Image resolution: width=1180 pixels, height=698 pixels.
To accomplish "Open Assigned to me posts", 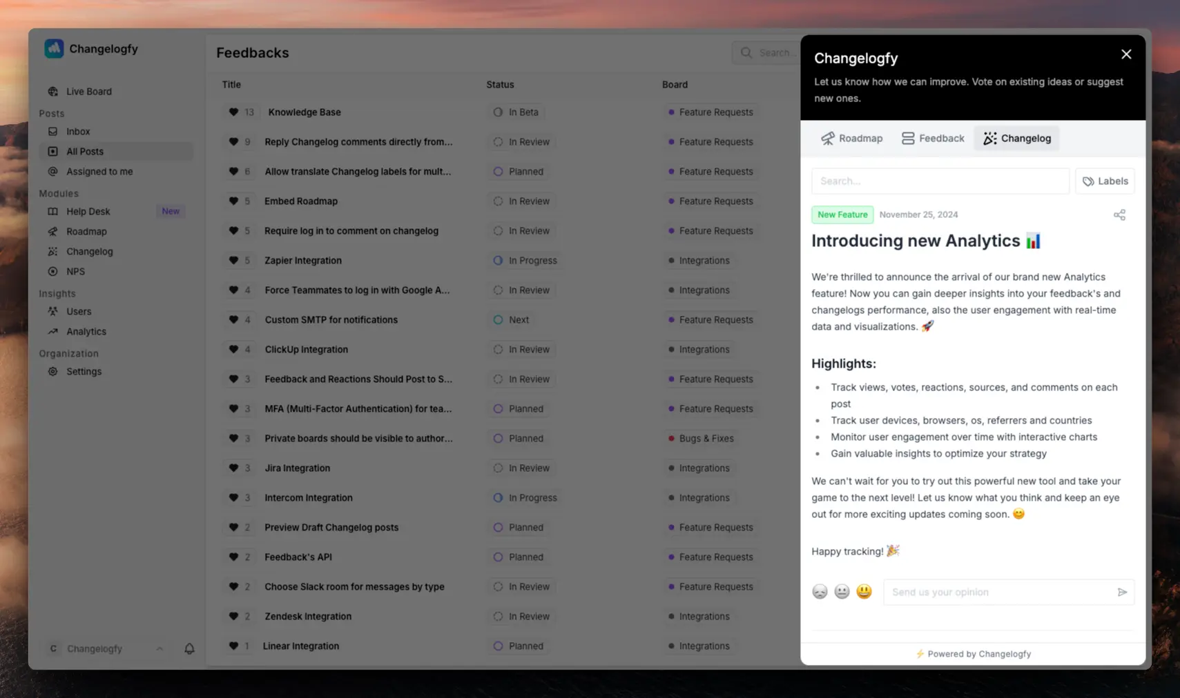I will 99,171.
